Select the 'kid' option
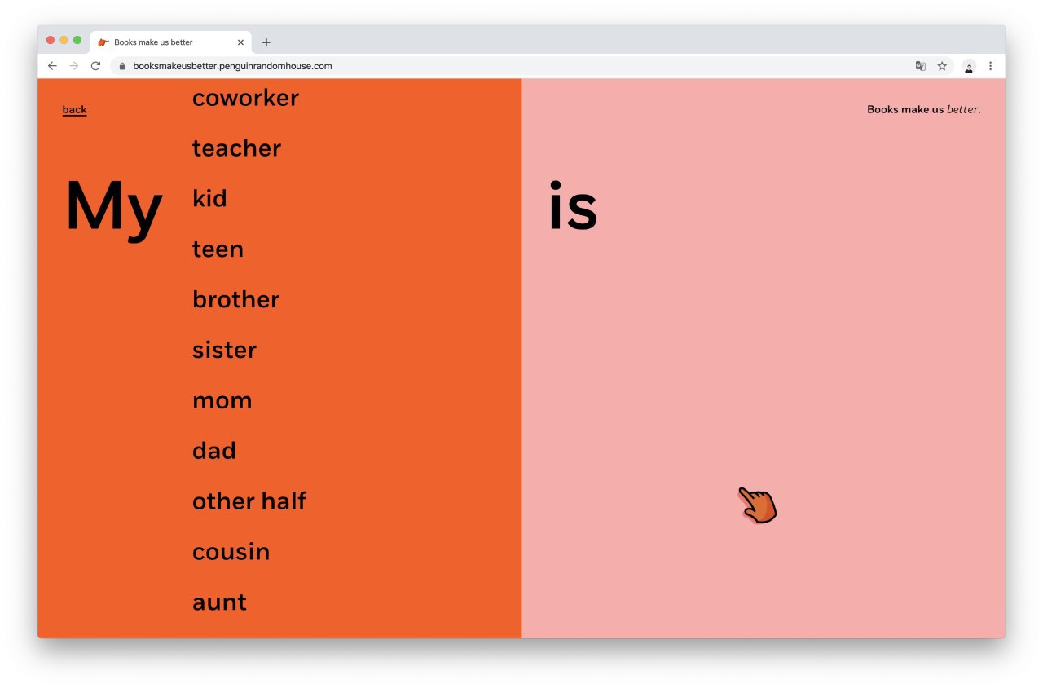This screenshot has height=688, width=1043. [209, 198]
